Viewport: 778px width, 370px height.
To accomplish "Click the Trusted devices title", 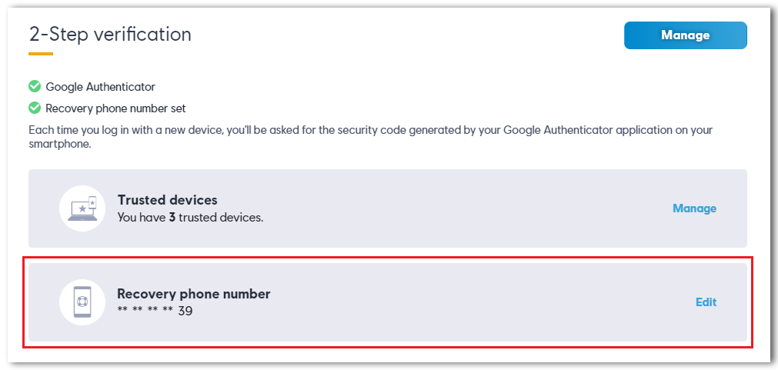I will [x=167, y=200].
